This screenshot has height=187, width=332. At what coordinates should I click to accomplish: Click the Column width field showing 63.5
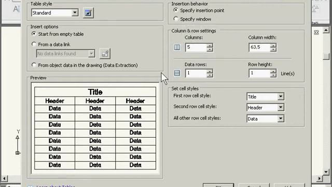(x=259, y=47)
